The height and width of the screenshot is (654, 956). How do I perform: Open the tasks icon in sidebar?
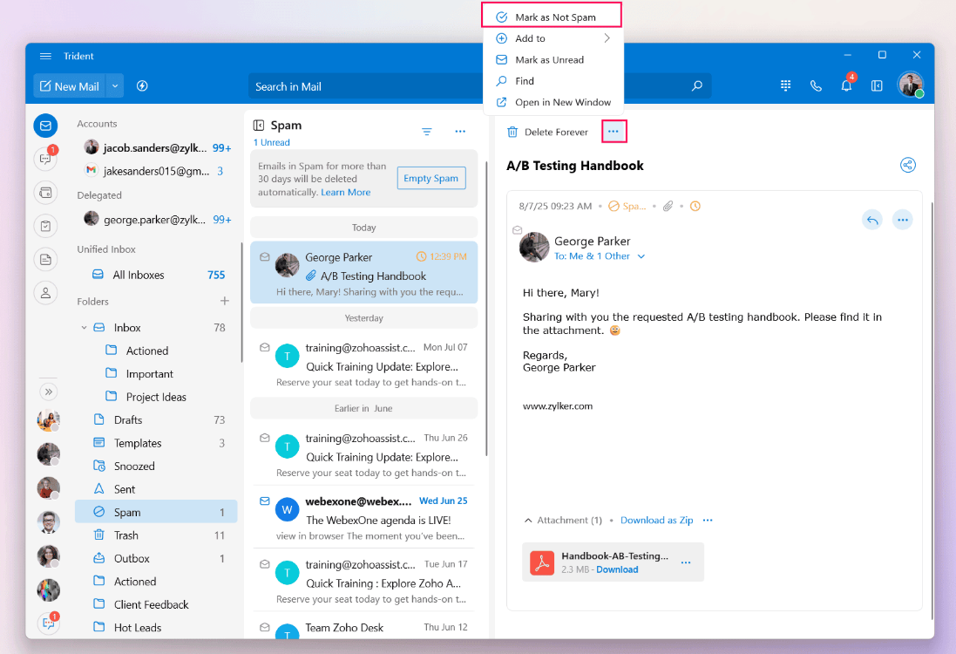click(x=45, y=227)
